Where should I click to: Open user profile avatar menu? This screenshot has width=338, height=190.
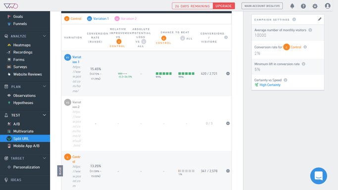pos(328,6)
